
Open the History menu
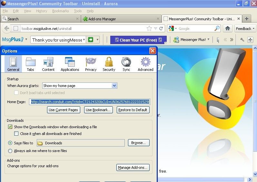42,11
